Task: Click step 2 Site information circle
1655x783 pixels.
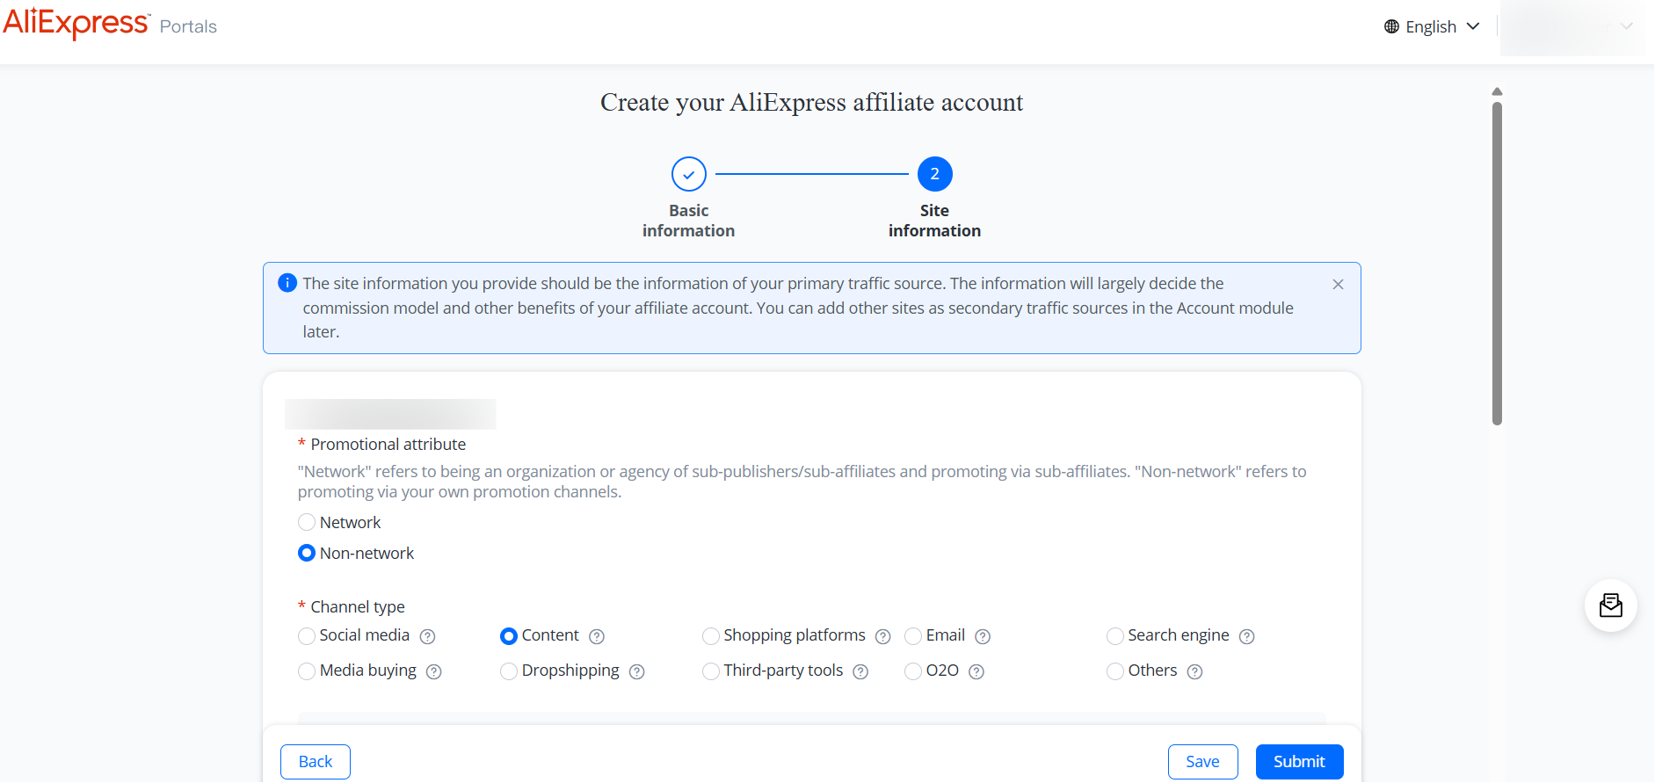Action: pos(935,174)
